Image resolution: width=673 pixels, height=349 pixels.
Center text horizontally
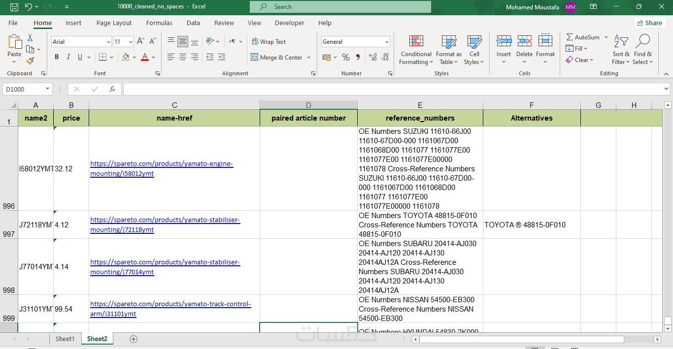click(183, 57)
